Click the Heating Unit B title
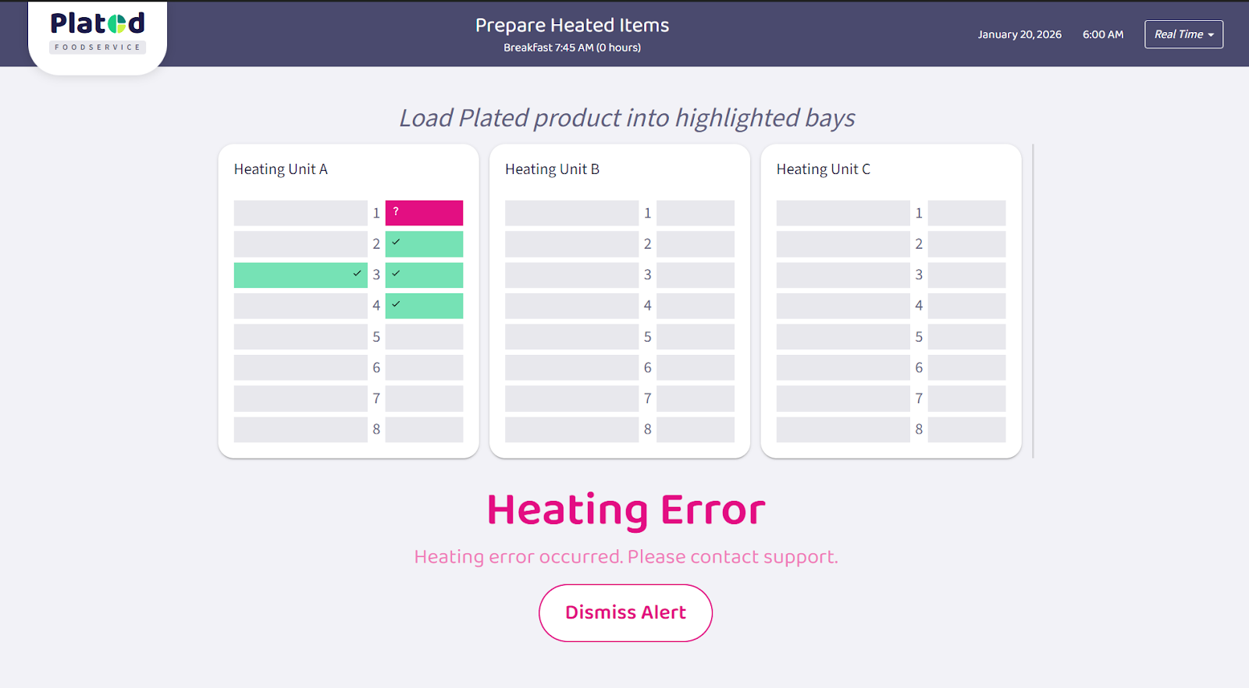This screenshot has width=1249, height=688. tap(552, 169)
